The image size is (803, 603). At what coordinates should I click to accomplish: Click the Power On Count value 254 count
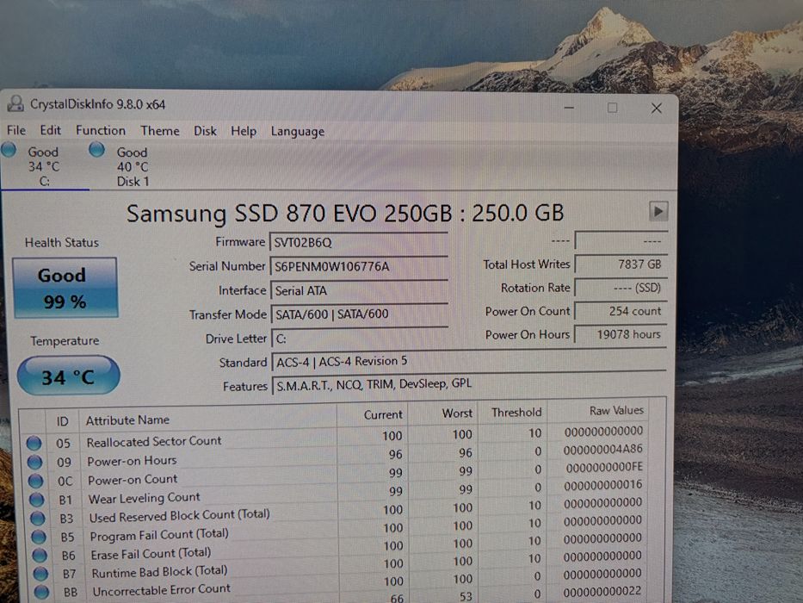click(621, 311)
